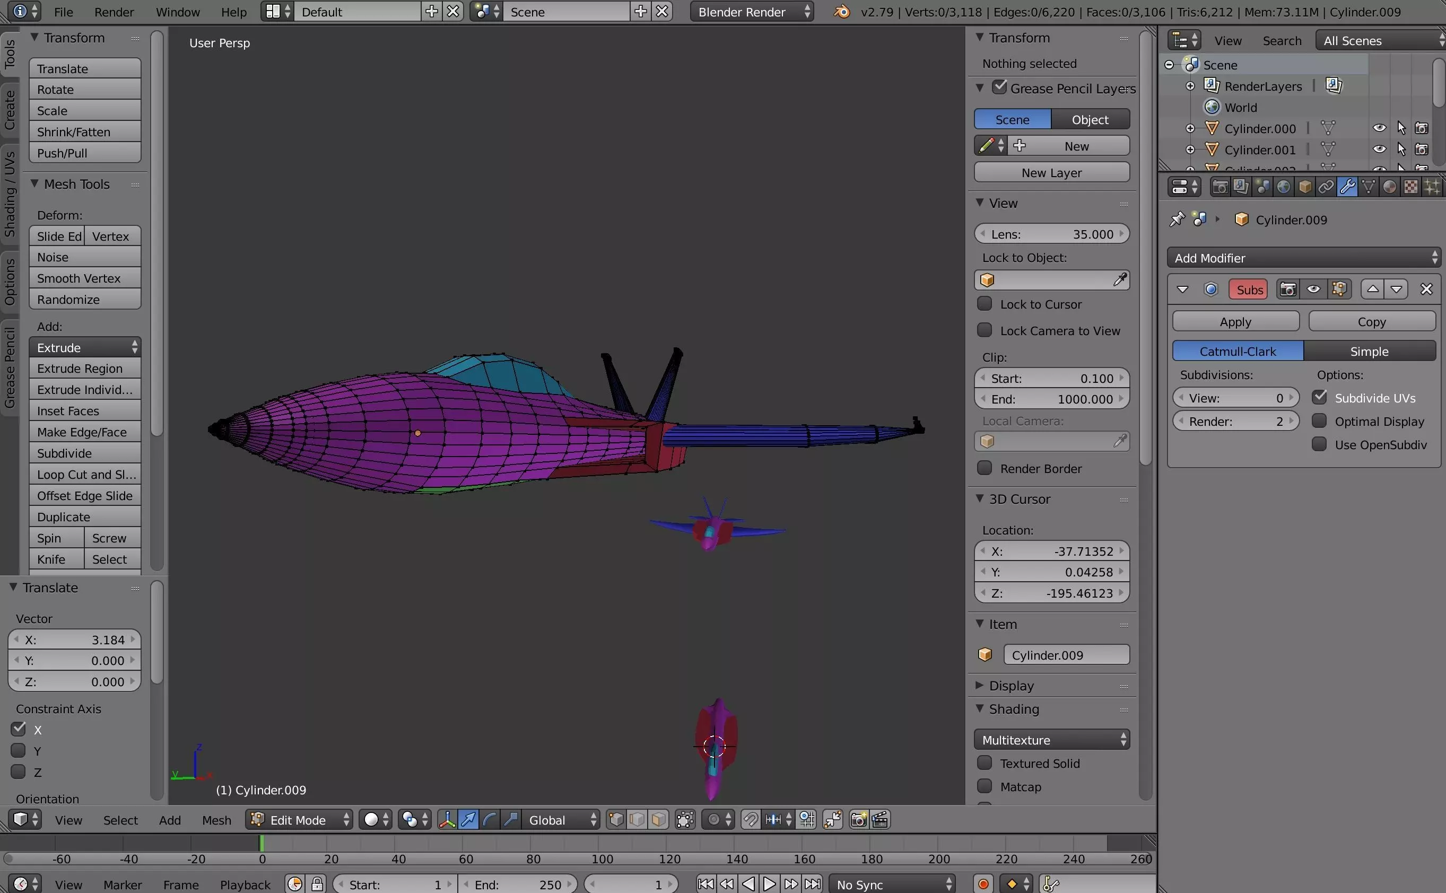This screenshot has width=1446, height=893.
Task: Open the Object Constraints properties tab
Action: pyautogui.click(x=1326, y=188)
